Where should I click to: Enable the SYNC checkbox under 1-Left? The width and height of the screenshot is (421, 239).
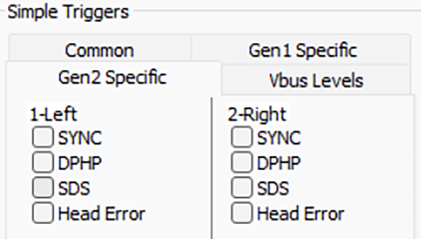tap(43, 137)
